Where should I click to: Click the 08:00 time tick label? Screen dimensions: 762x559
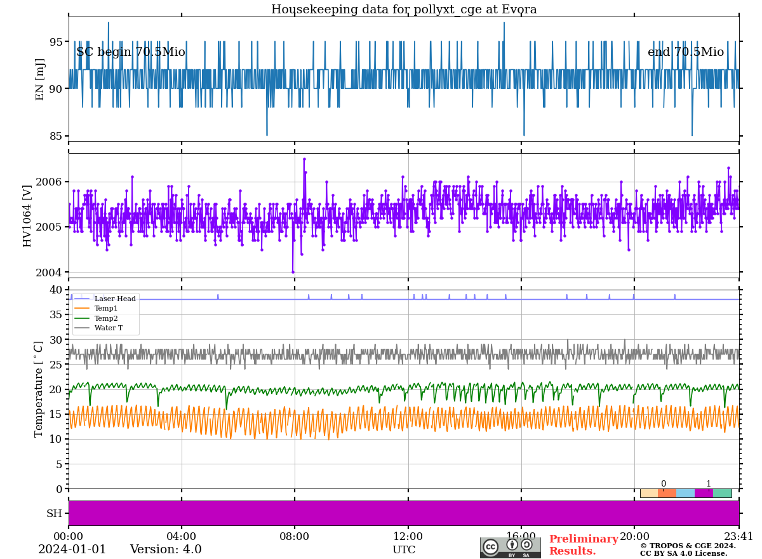[295, 537]
